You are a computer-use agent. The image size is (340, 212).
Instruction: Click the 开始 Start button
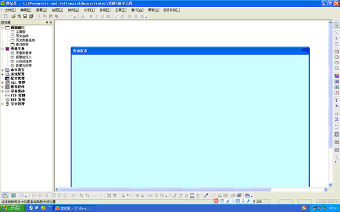click(13, 208)
